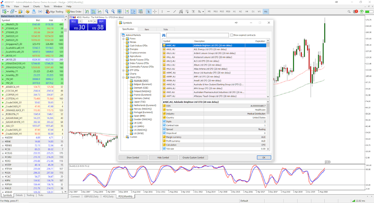Select the horizontal line drawing tool

click(x=168, y=11)
